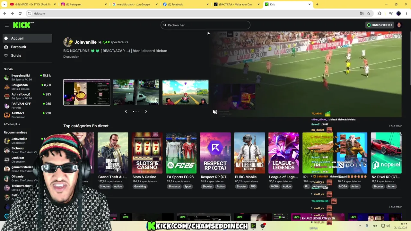
Task: Open League of Legends category card
Action: click(284, 153)
